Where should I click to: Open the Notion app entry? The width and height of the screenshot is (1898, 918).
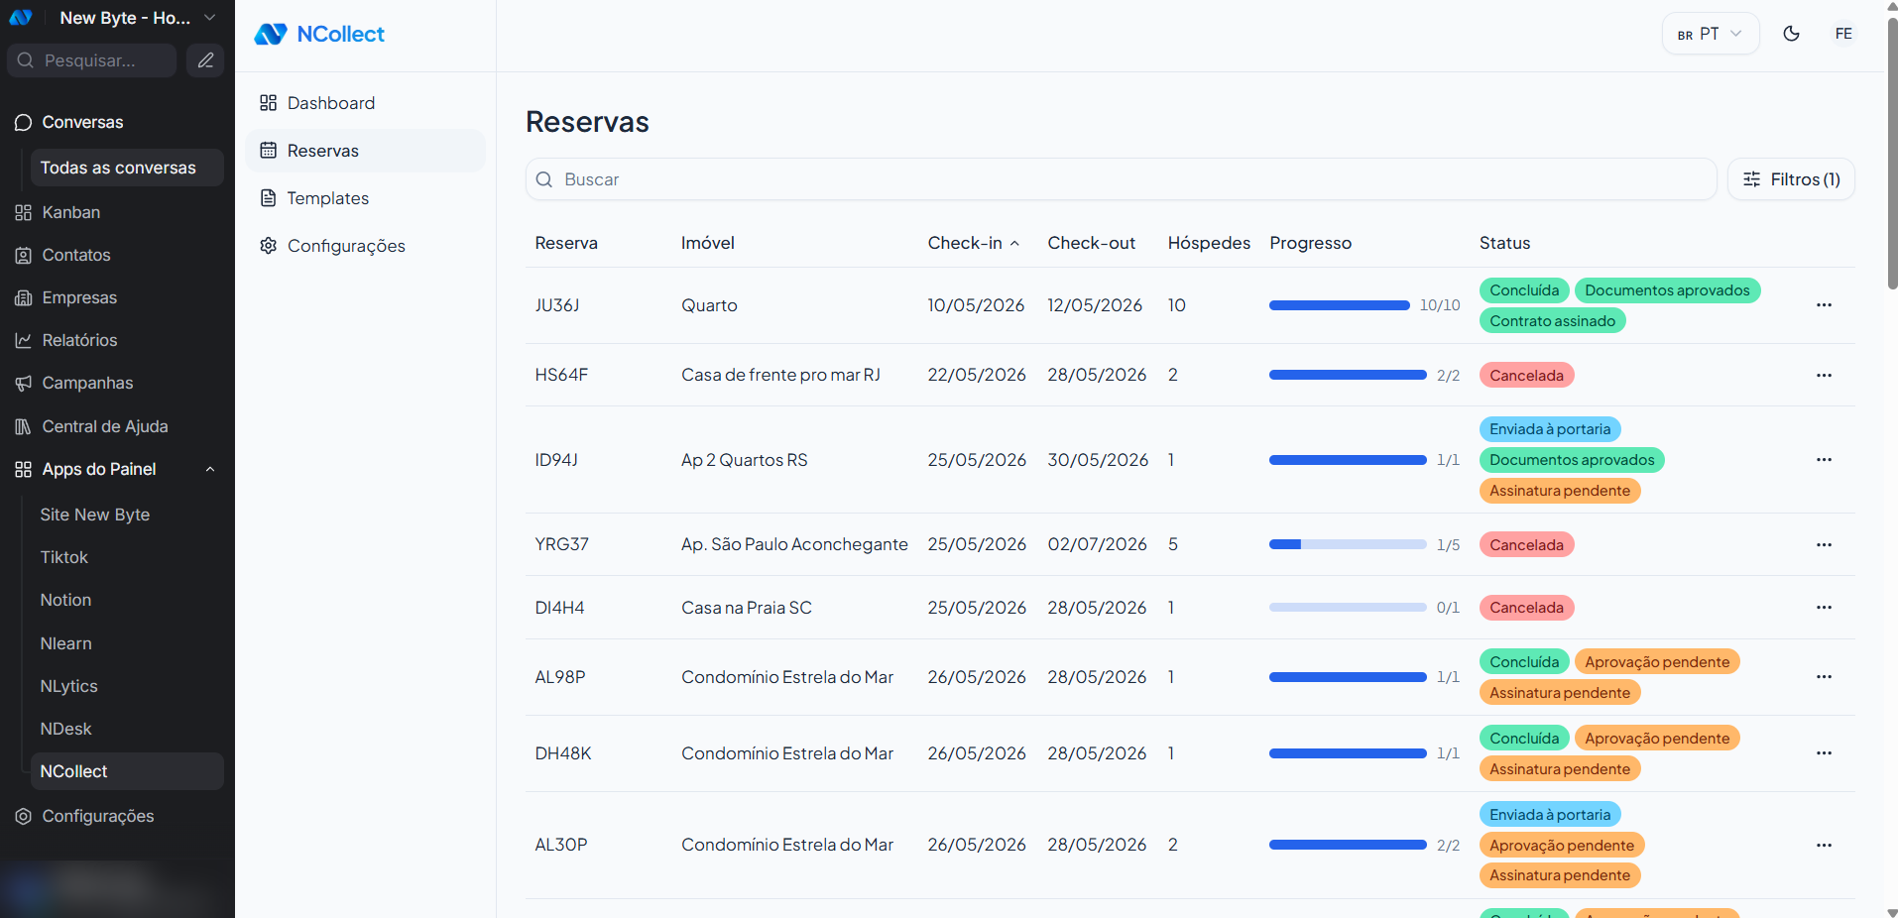click(65, 601)
